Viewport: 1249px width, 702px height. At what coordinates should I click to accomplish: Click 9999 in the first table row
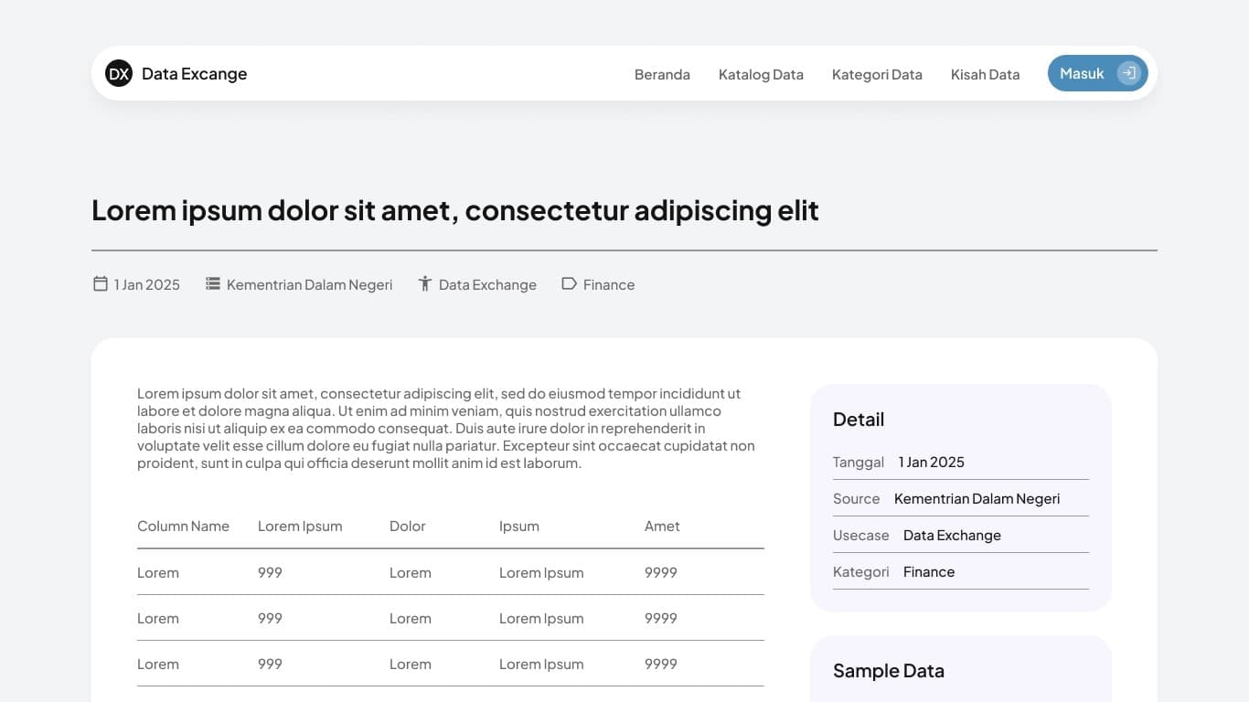pos(661,572)
